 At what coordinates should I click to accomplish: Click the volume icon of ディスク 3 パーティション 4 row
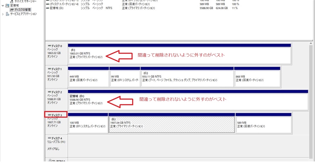point(47,4)
